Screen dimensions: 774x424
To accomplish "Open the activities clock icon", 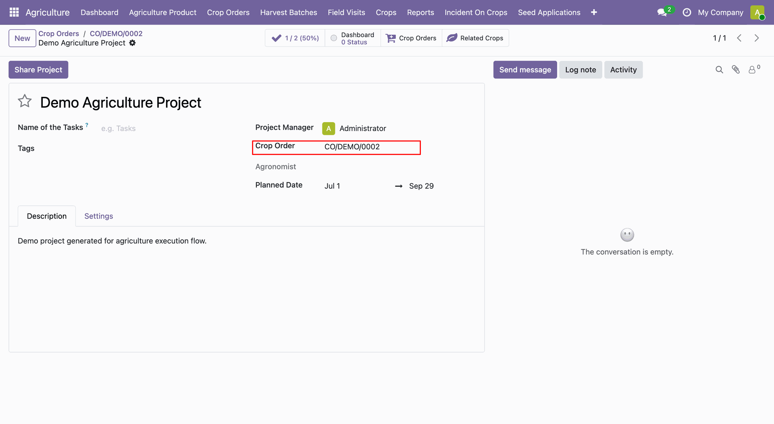I will (687, 13).
